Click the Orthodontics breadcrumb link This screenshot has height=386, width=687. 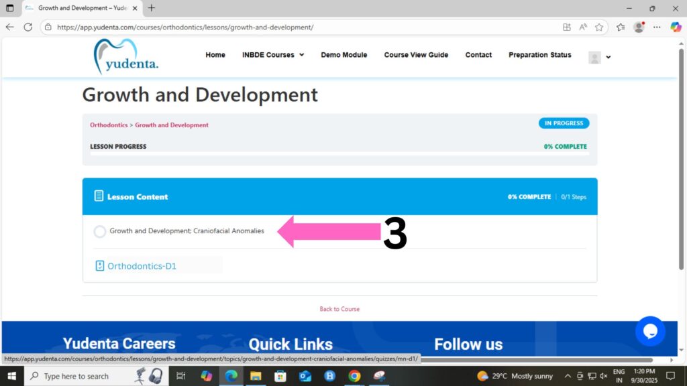(109, 125)
